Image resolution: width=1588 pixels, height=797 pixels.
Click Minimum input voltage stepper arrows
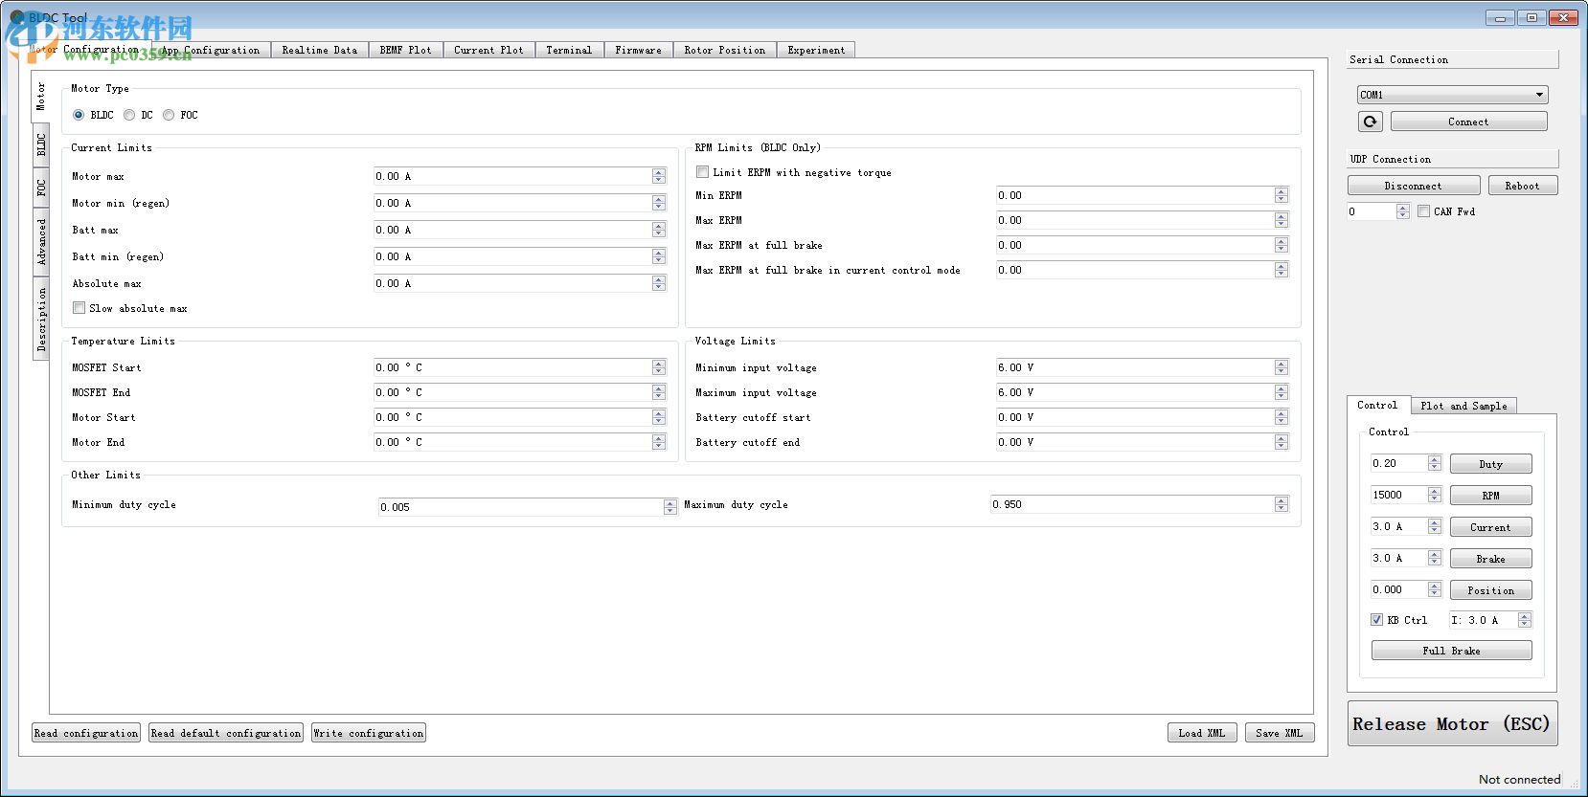(1282, 367)
